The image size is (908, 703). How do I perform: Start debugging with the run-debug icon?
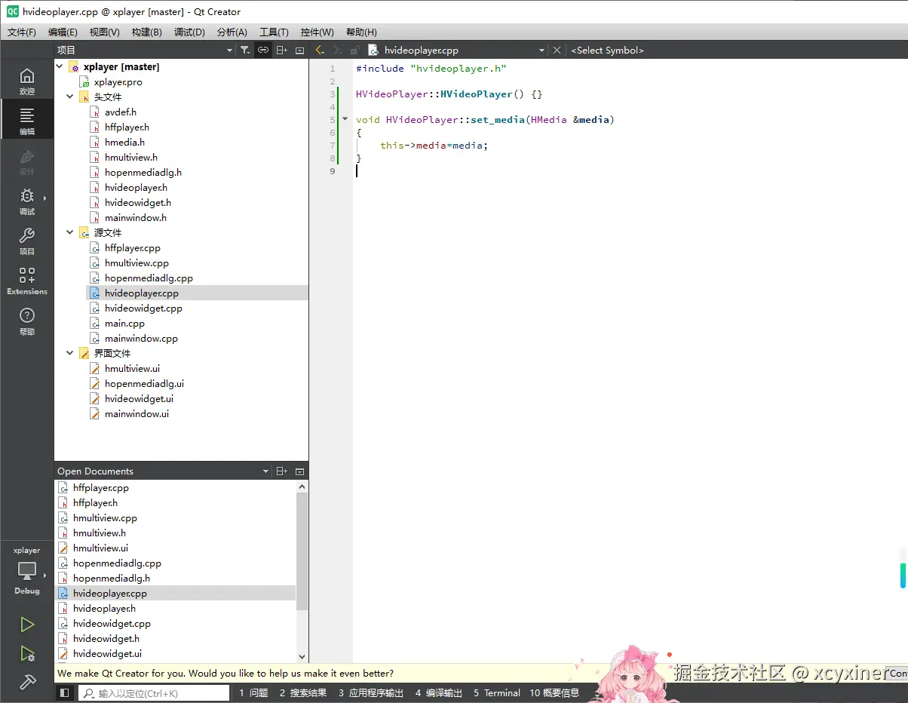coord(27,653)
